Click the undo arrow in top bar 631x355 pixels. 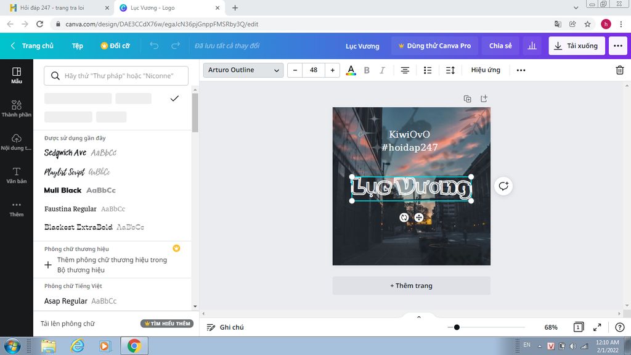click(x=154, y=46)
